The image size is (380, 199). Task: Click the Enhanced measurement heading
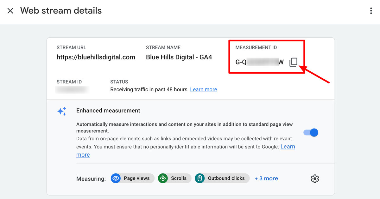point(108,111)
